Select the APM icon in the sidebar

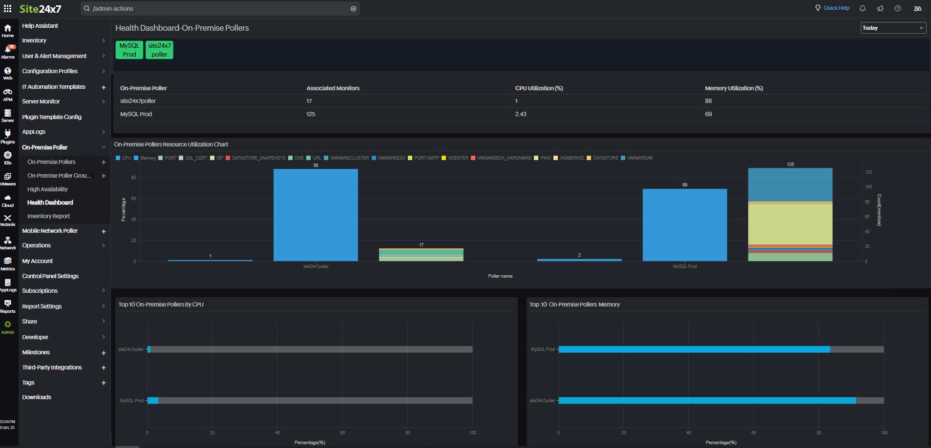coord(8,94)
